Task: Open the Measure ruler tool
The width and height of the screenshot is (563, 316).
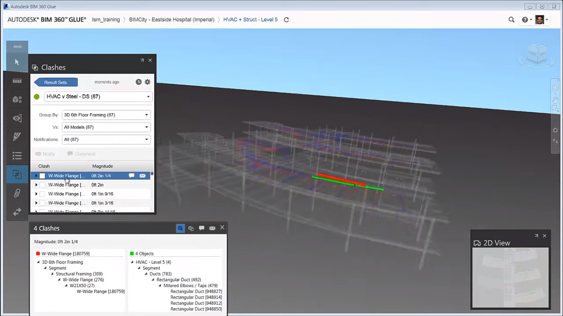Action: coord(17,81)
